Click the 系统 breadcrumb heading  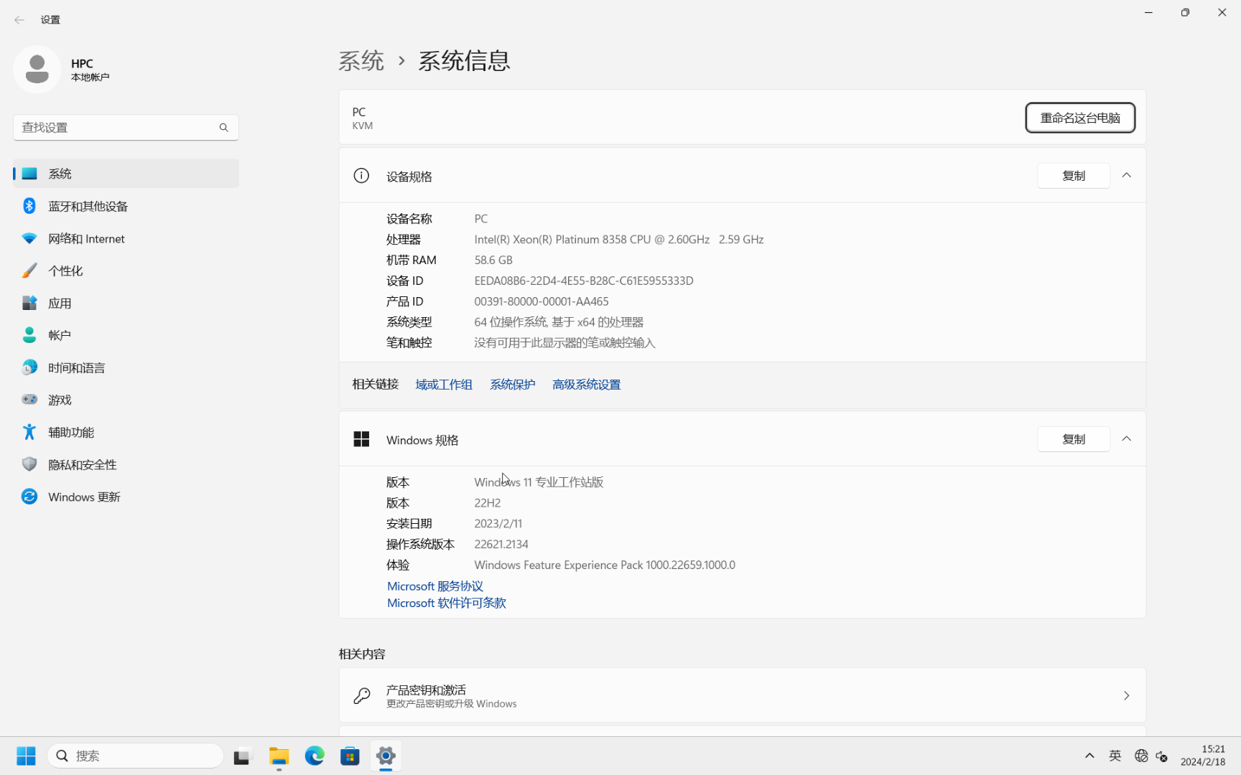tap(361, 61)
